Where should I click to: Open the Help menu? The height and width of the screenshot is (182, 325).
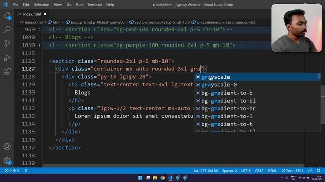110,5
